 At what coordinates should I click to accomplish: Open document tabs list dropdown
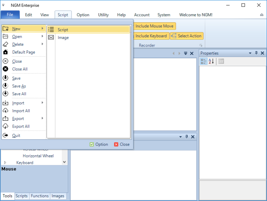185,53
